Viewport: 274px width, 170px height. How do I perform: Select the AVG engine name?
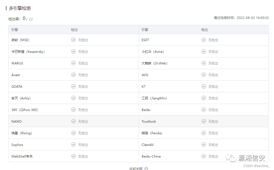(145, 75)
